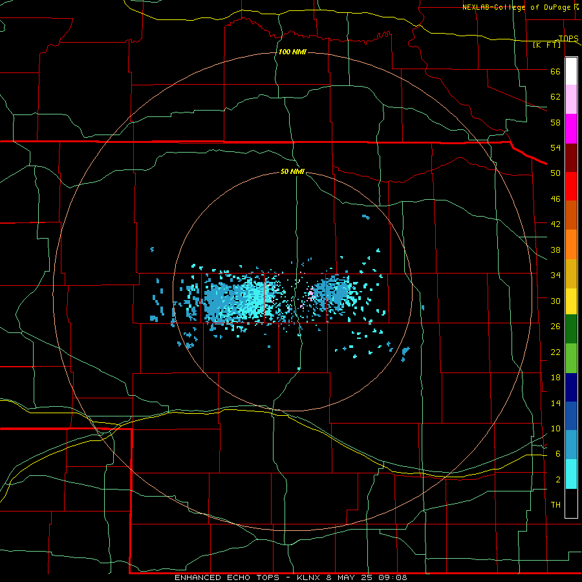Click the white 66 kft color swatch

pos(571,71)
